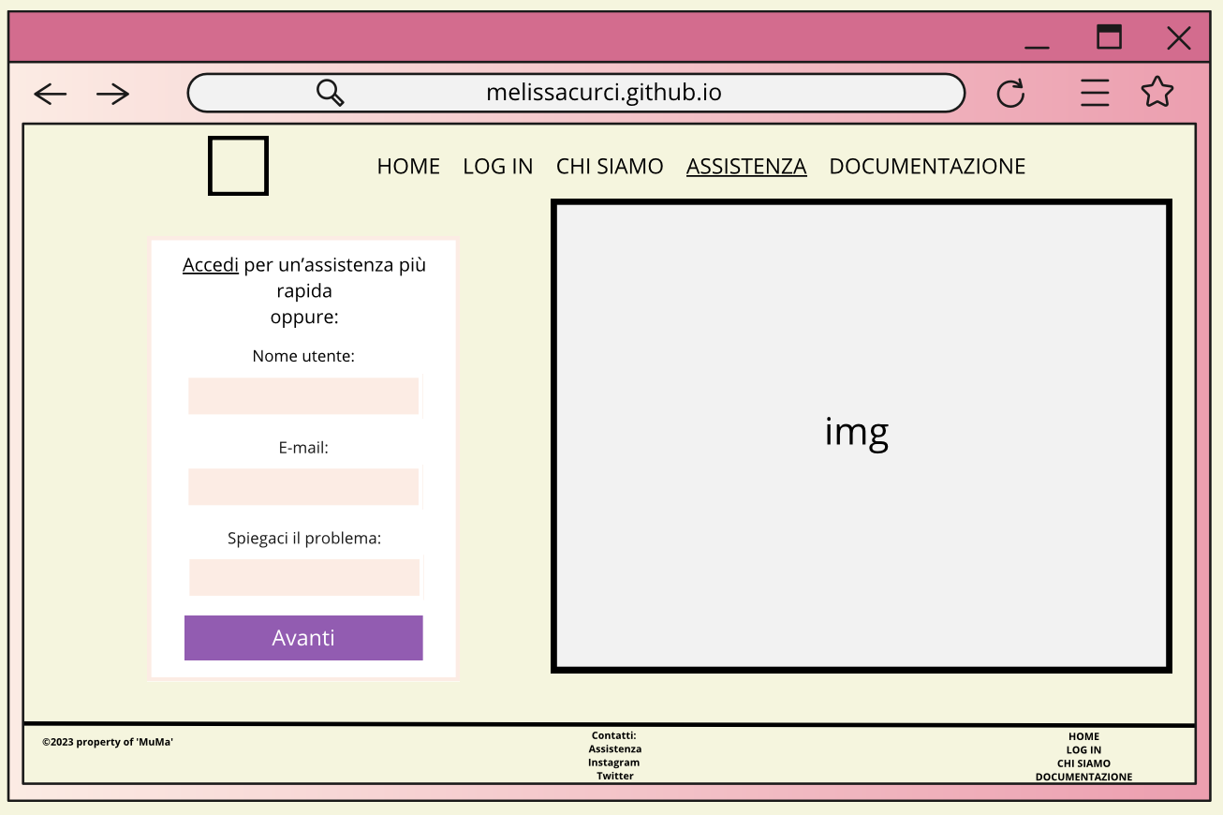1223x815 pixels.
Task: Submit the form with the Avanti button
Action: pos(303,638)
